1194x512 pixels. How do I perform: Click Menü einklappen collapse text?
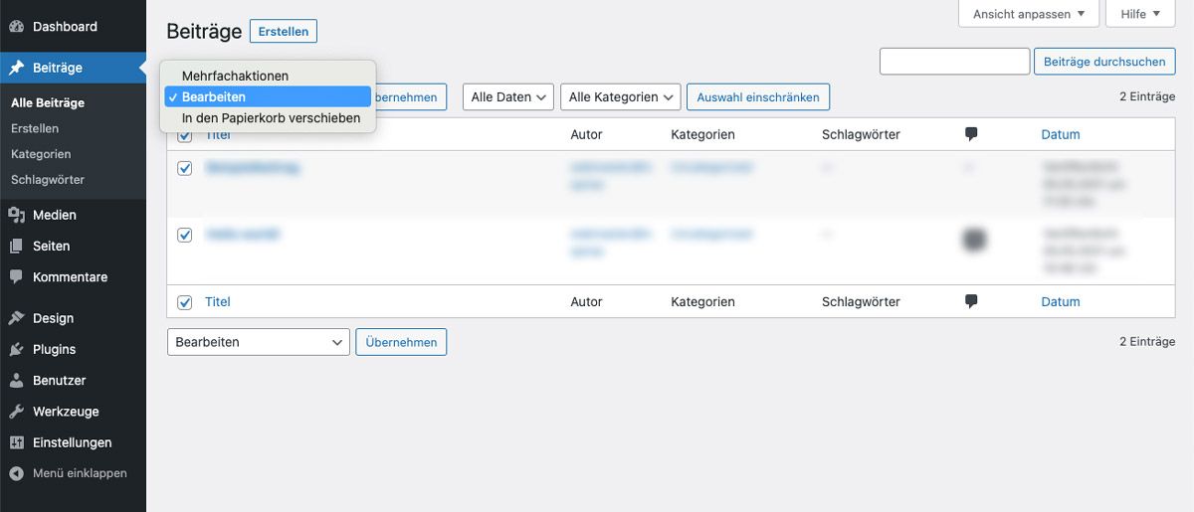click(x=80, y=473)
